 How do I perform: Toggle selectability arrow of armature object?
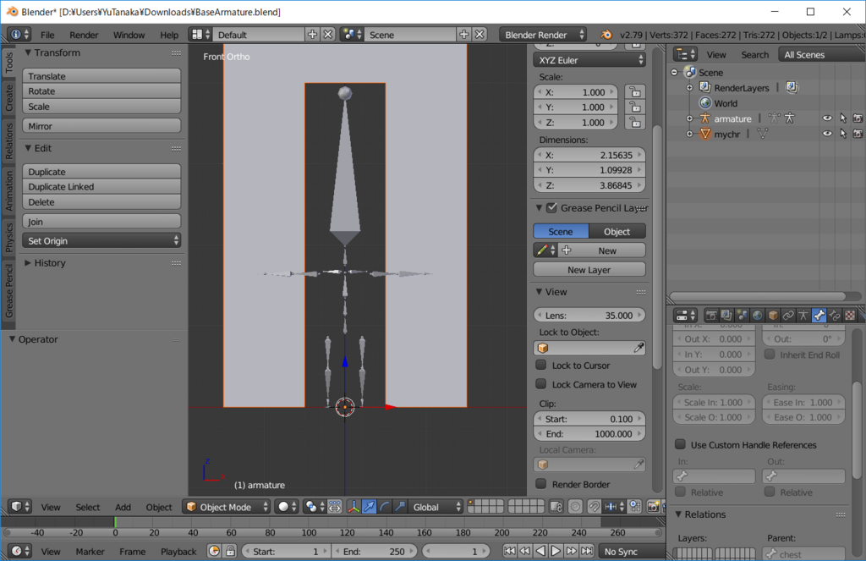click(x=843, y=118)
